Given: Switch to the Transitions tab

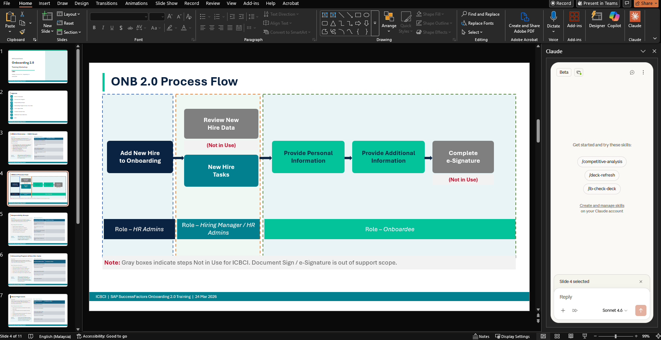Looking at the screenshot, I should click(106, 3).
